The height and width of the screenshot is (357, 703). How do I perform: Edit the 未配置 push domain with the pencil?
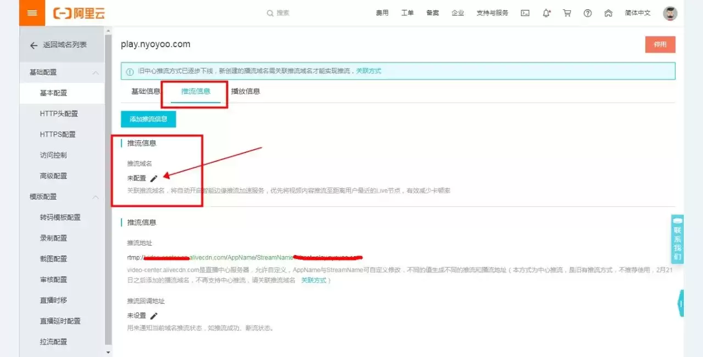(154, 178)
